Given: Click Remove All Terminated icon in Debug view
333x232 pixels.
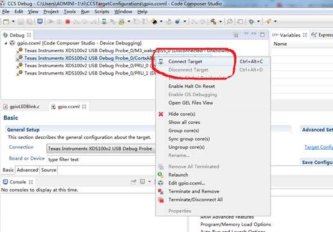Looking at the screenshot, I should pyautogui.click(x=236, y=35).
